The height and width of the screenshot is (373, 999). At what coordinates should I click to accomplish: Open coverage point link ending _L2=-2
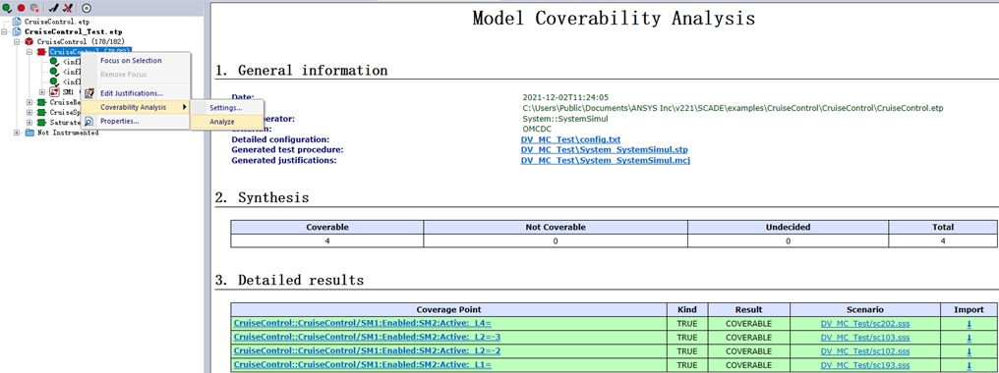click(x=367, y=351)
